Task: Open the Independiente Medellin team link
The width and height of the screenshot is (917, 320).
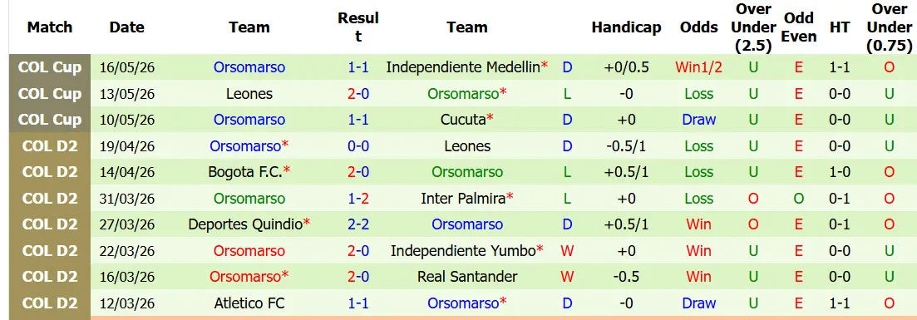Action: (x=462, y=67)
